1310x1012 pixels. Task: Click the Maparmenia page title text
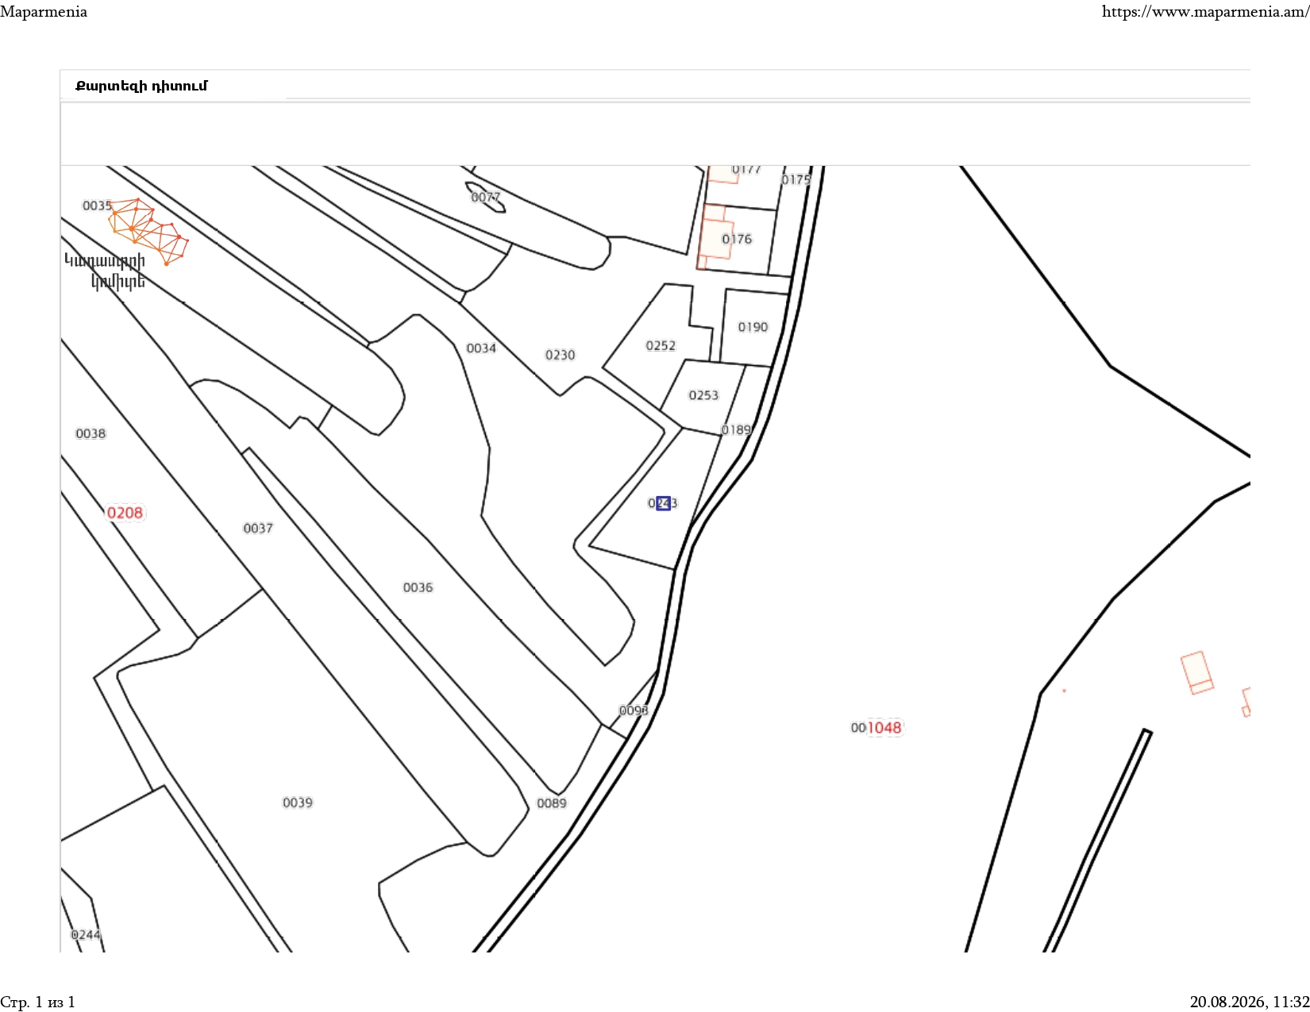44,12
